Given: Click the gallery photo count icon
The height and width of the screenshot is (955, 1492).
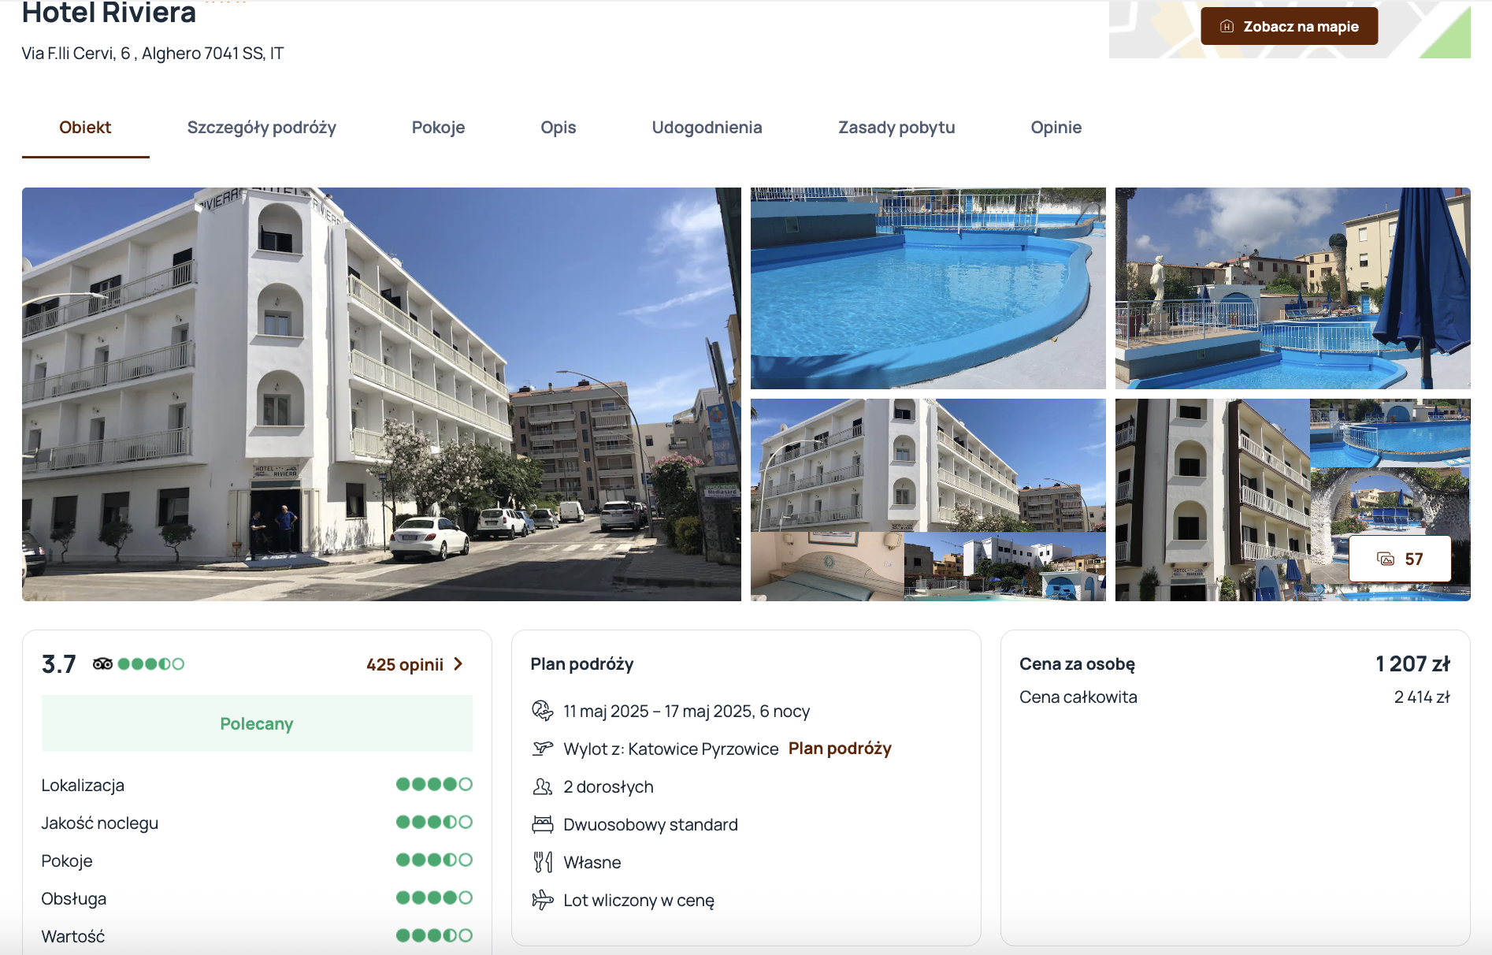Looking at the screenshot, I should pos(1386,559).
